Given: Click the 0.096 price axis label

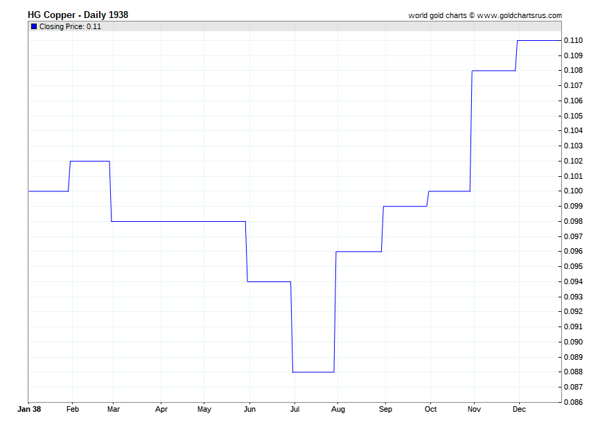Looking at the screenshot, I should [x=573, y=251].
